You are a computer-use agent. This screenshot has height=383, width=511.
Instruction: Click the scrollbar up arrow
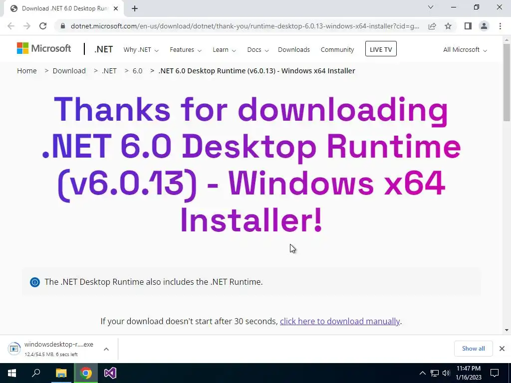[x=507, y=40]
